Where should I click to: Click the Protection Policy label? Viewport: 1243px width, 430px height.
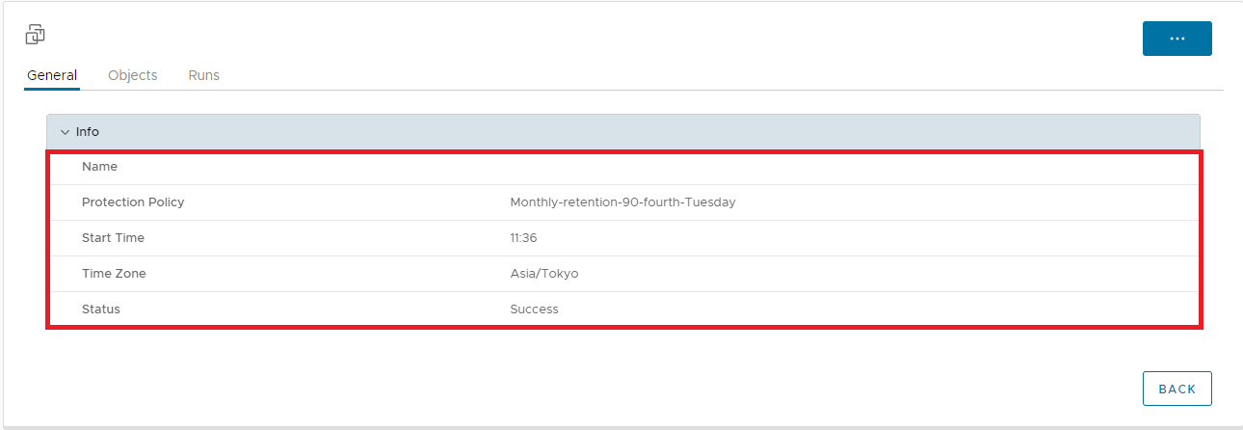click(x=133, y=202)
